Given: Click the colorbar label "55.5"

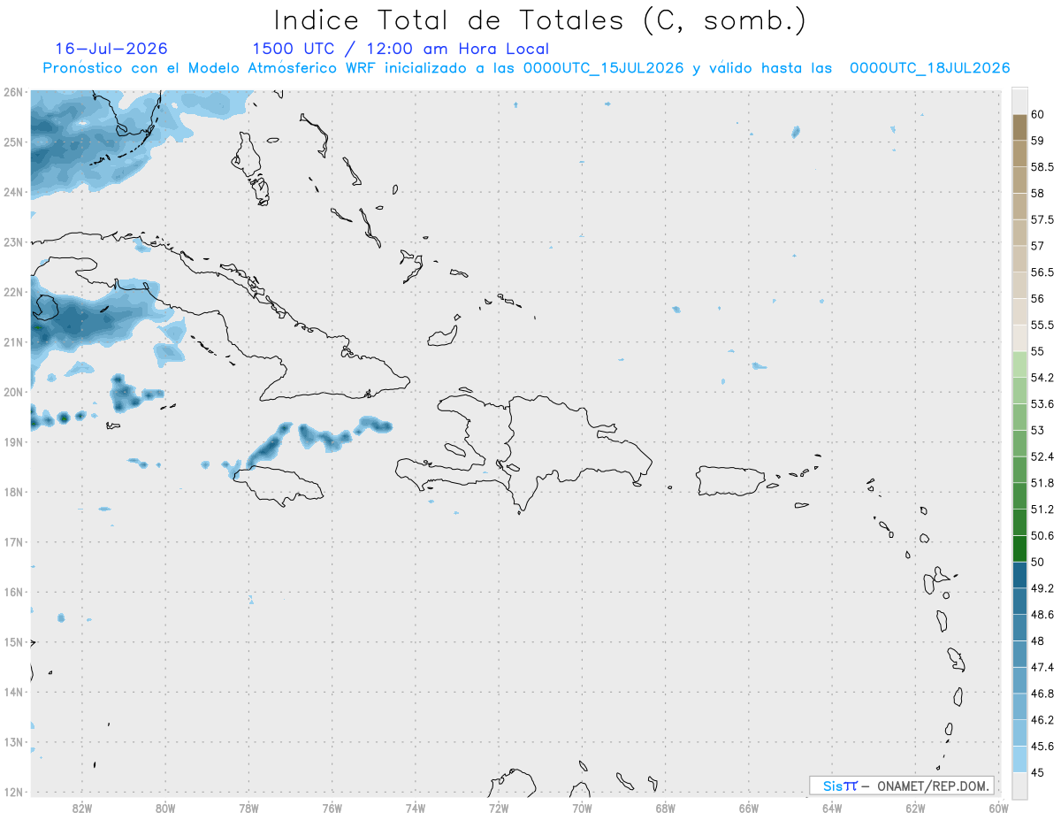Looking at the screenshot, I should pyautogui.click(x=1042, y=325).
